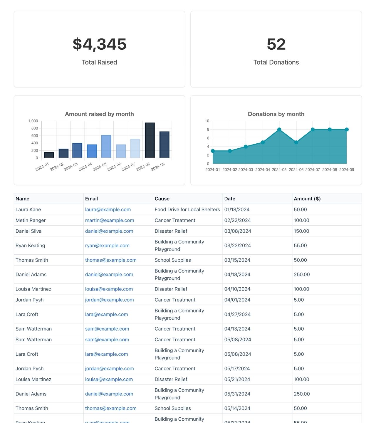
Task: Click the 2024-09 point on Donations line
Action: (346, 129)
